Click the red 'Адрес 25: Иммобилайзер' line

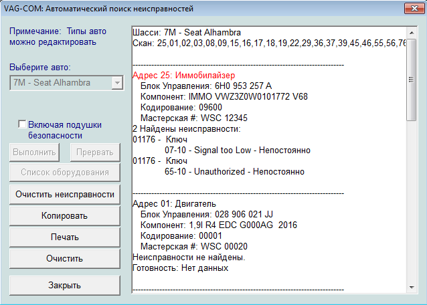pyautogui.click(x=184, y=75)
